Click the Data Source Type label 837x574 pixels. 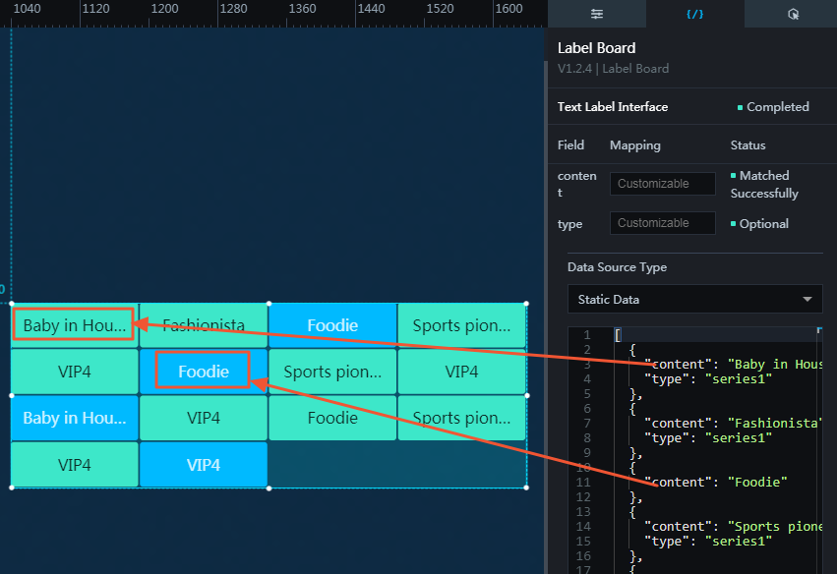pos(617,267)
